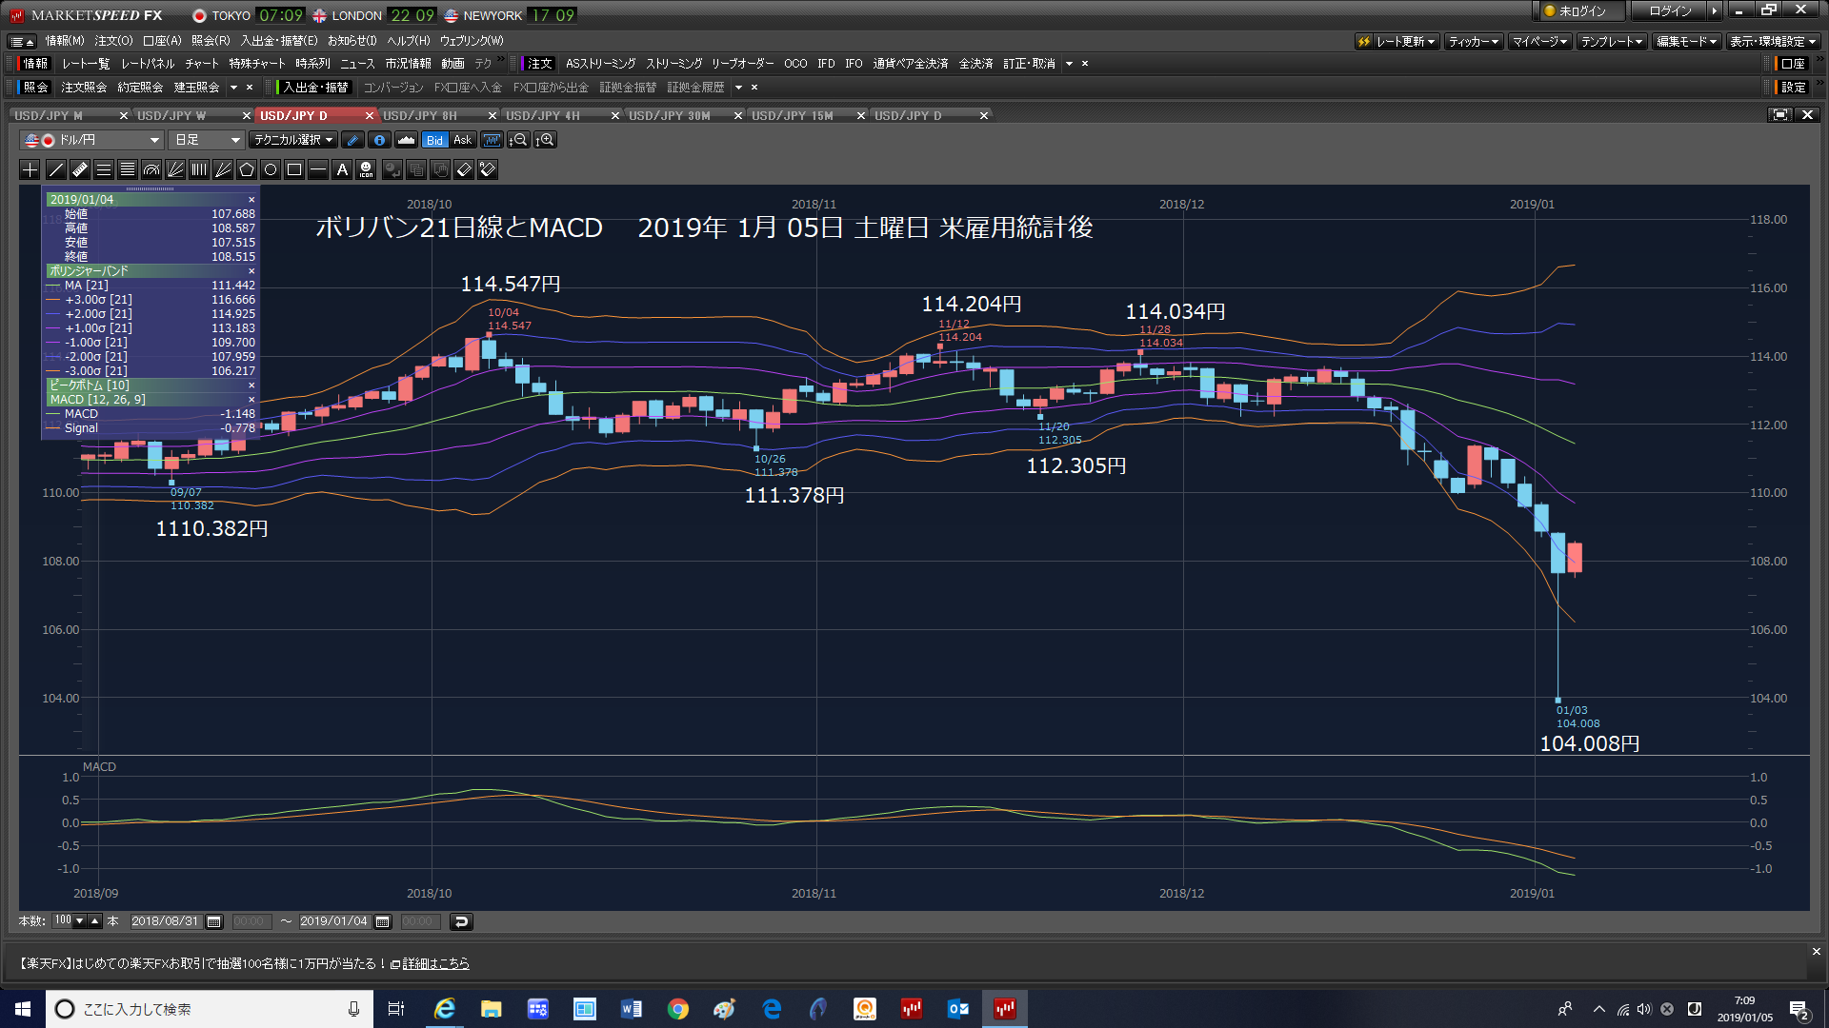Expand the 編集モード dropdown

(x=1686, y=42)
